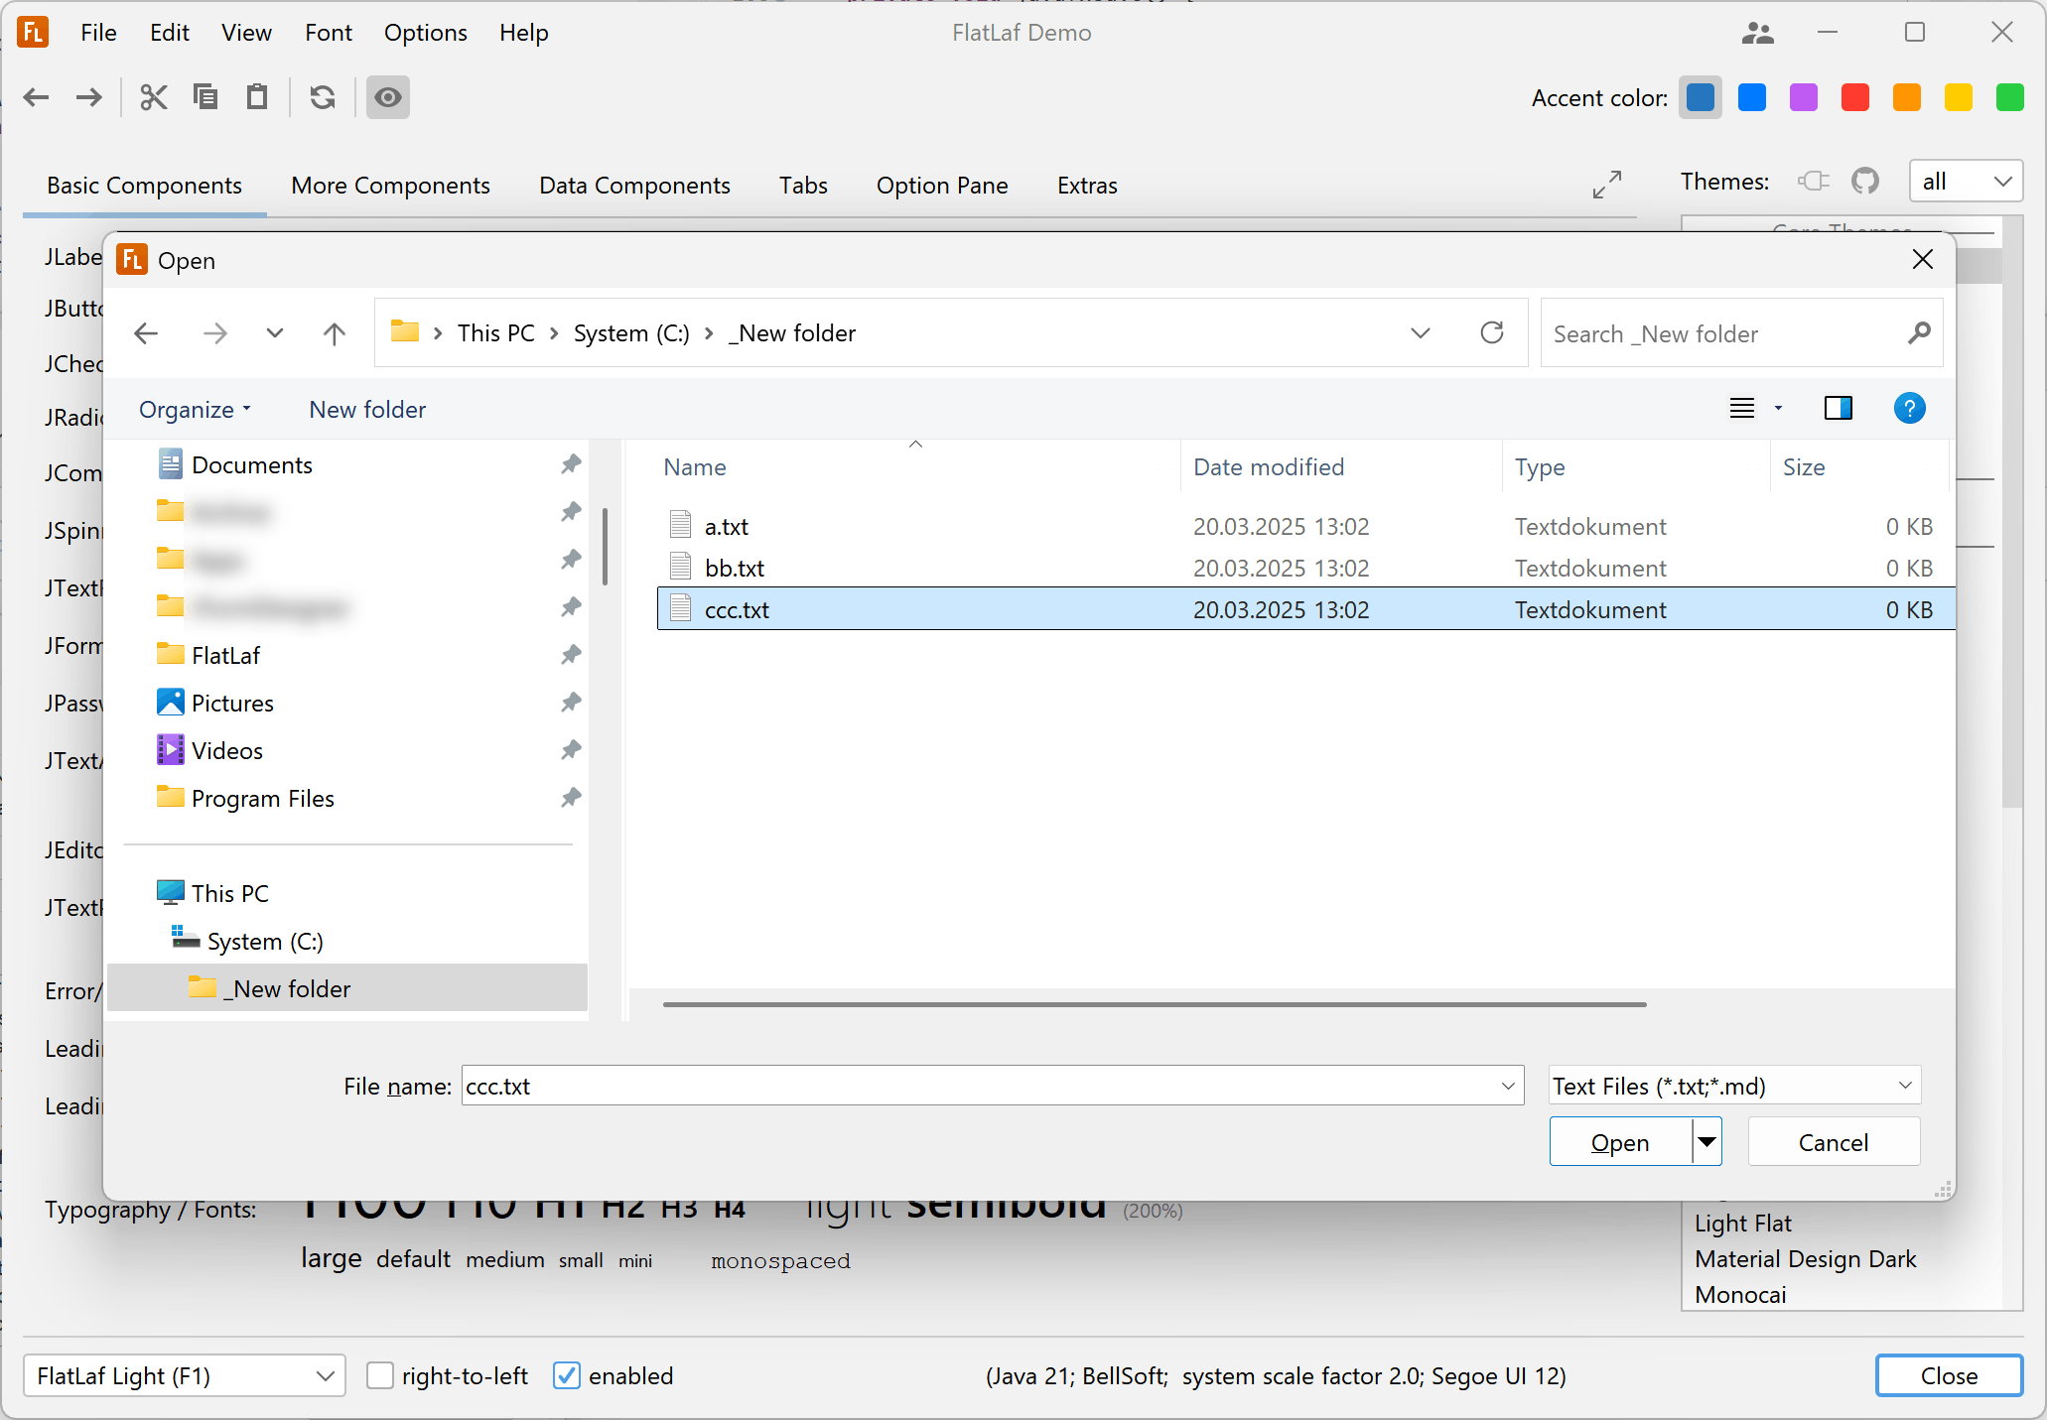The height and width of the screenshot is (1420, 2047).
Task: Select This PC in the navigation tree
Action: pos(229,893)
